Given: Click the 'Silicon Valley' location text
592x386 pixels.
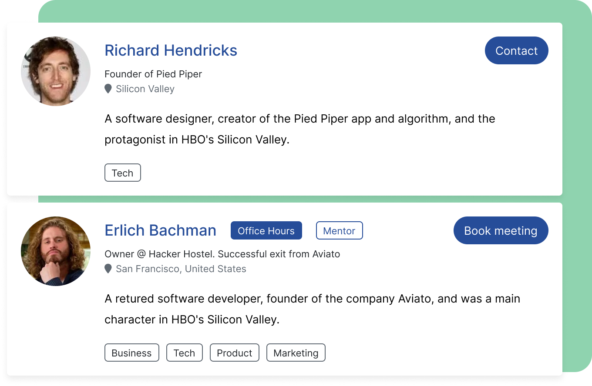Looking at the screenshot, I should (145, 89).
